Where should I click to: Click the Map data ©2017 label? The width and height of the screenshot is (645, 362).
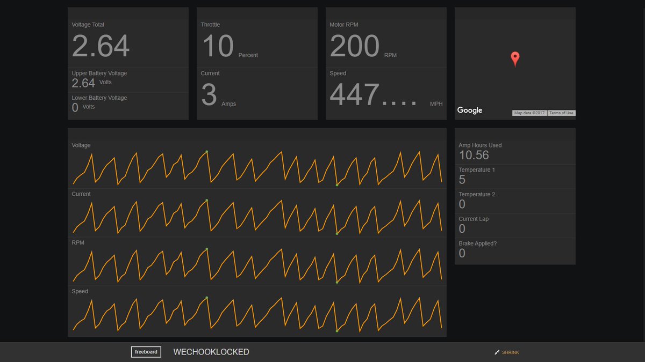(529, 113)
